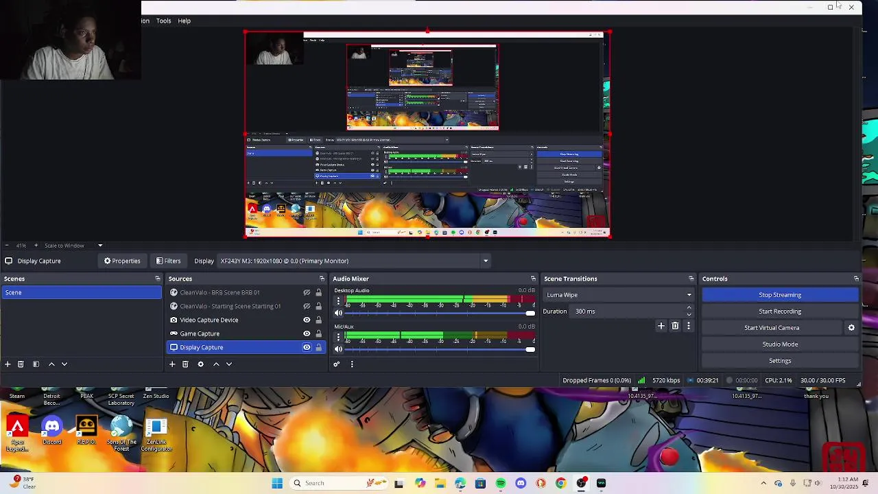Screen dimensions: 878x494
Task: Toggle lock on Video Capture Device
Action: (x=318, y=320)
